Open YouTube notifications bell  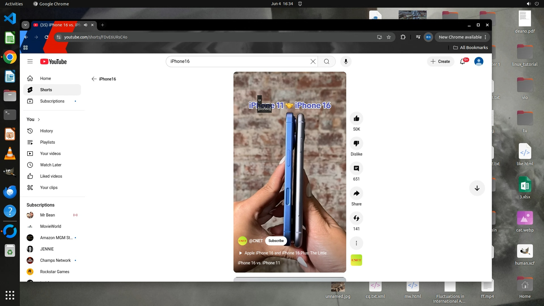pyautogui.click(x=463, y=61)
